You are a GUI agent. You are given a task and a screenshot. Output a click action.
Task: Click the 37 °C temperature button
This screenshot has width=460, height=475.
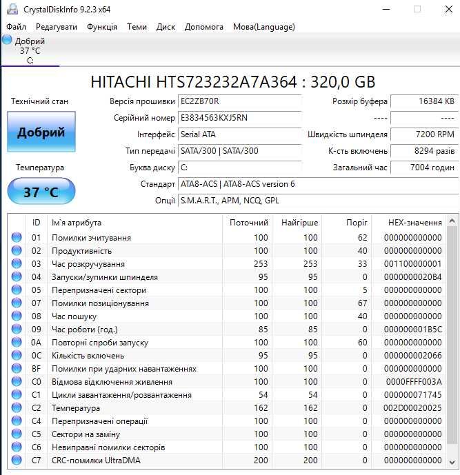[41, 192]
